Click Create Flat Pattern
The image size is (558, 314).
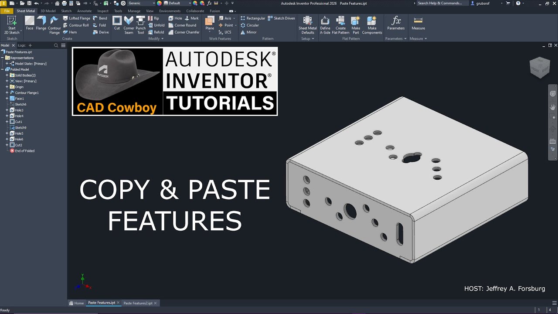(x=340, y=25)
